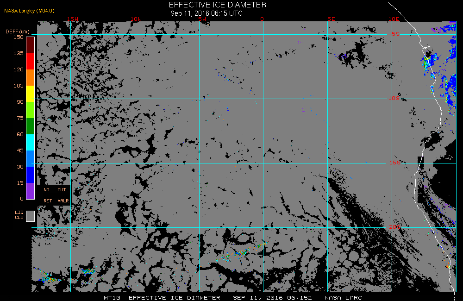
Task: Click the '10E' longitude label
Action: tap(394, 19)
